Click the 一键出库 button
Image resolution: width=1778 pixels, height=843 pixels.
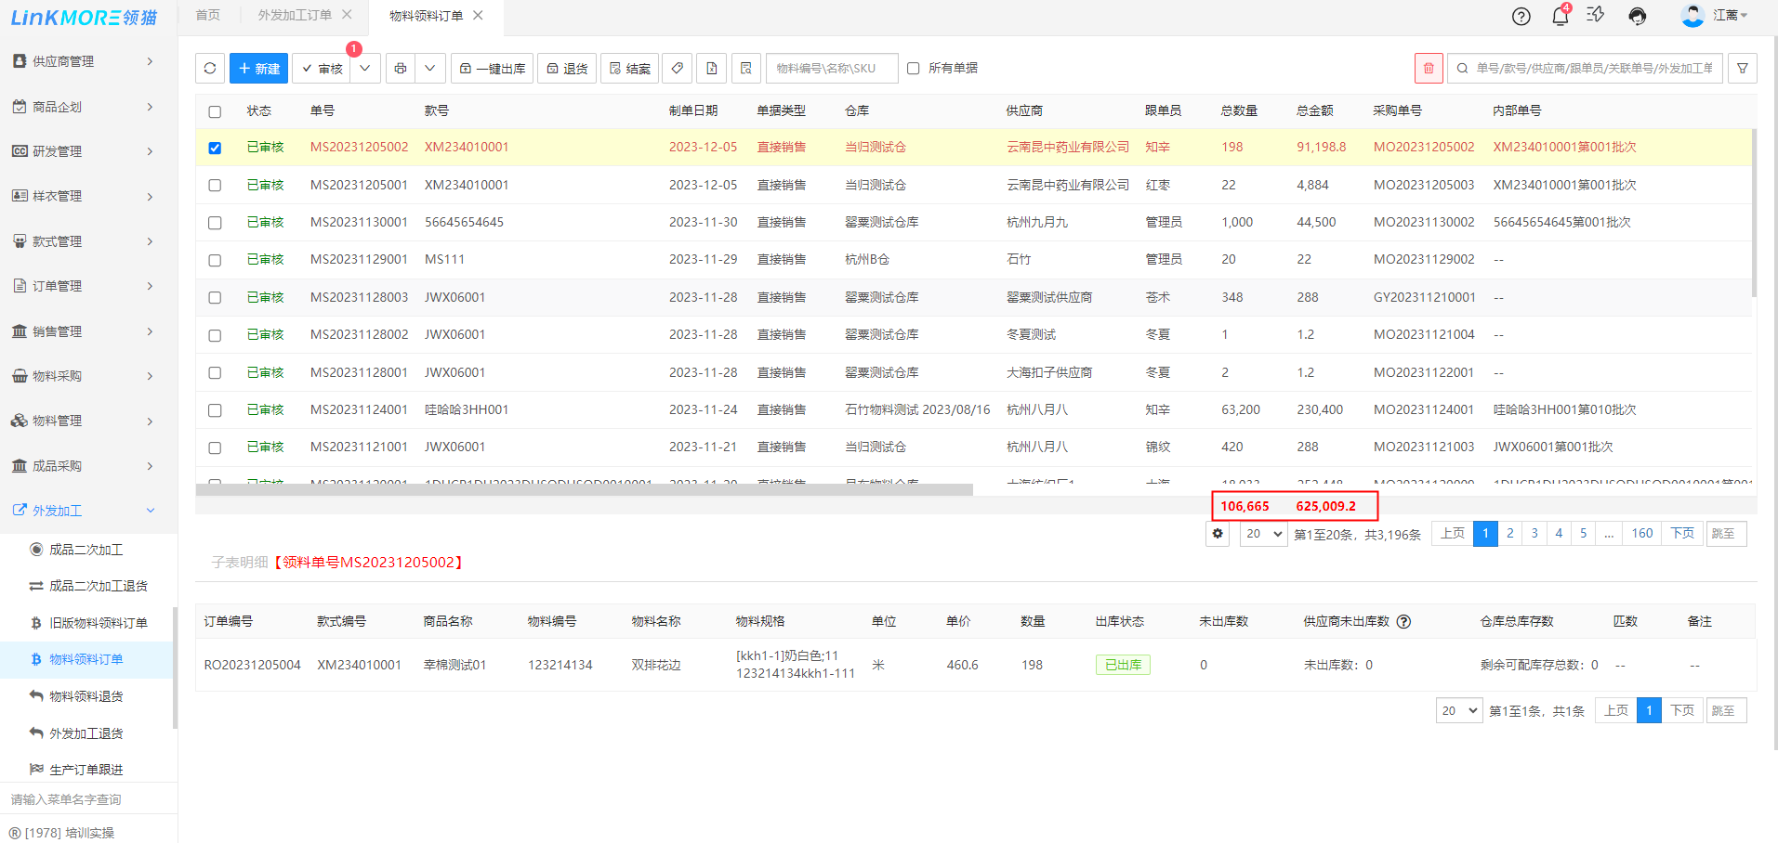click(493, 68)
